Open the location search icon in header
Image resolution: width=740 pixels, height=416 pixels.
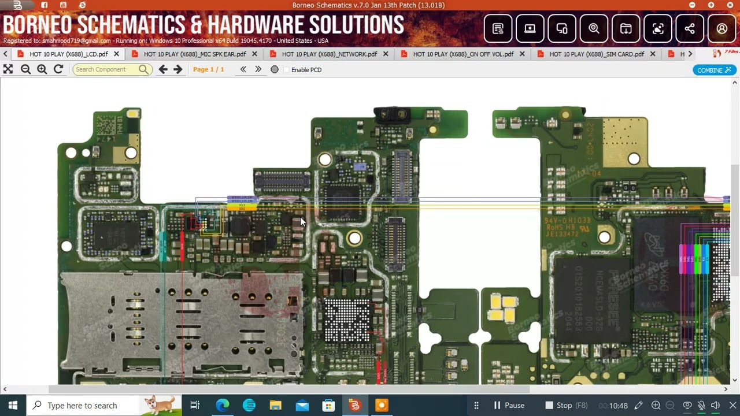[594, 29]
